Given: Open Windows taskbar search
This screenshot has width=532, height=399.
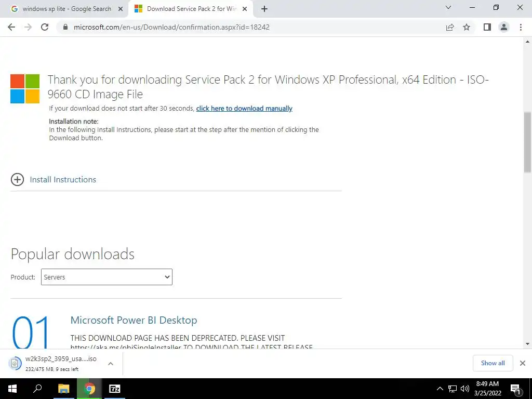Looking at the screenshot, I should pyautogui.click(x=37, y=389).
